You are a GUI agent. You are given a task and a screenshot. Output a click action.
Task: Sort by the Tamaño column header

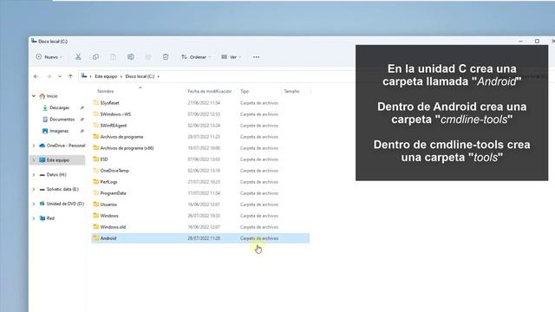coord(291,91)
